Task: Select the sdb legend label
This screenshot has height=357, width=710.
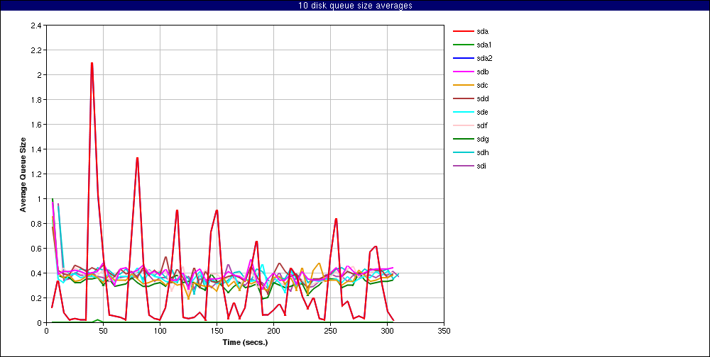Action: 483,72
